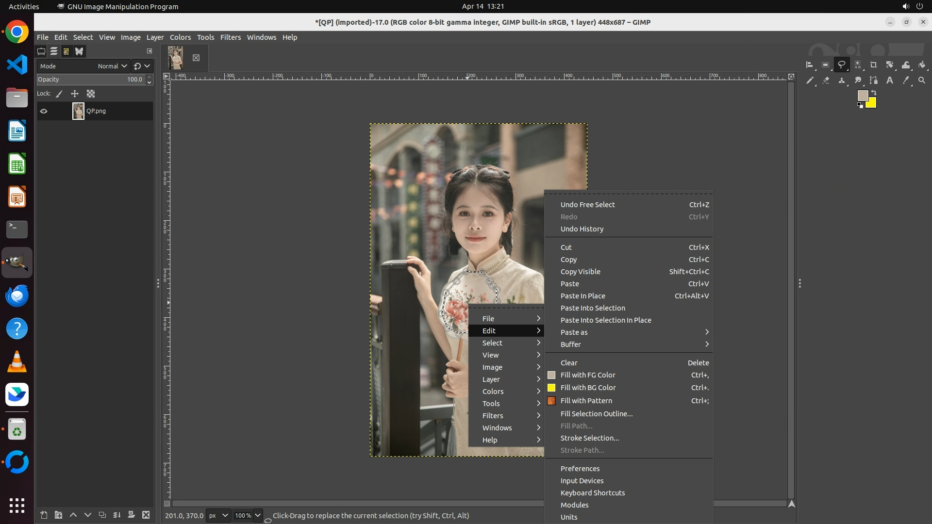
Task: Click the foreground color swatch
Action: [862, 95]
